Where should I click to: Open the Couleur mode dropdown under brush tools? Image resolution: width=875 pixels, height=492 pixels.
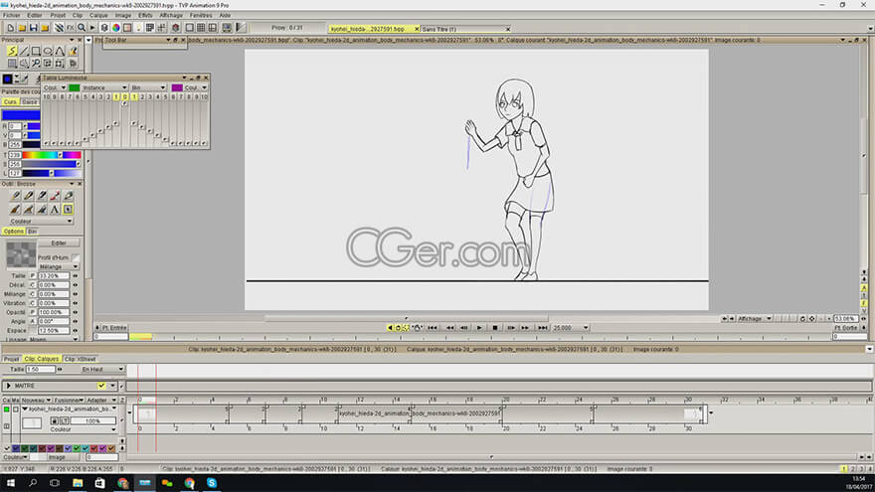42,222
